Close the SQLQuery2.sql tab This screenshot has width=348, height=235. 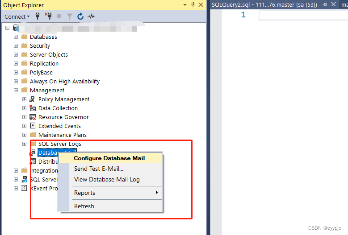(x=333, y=4)
